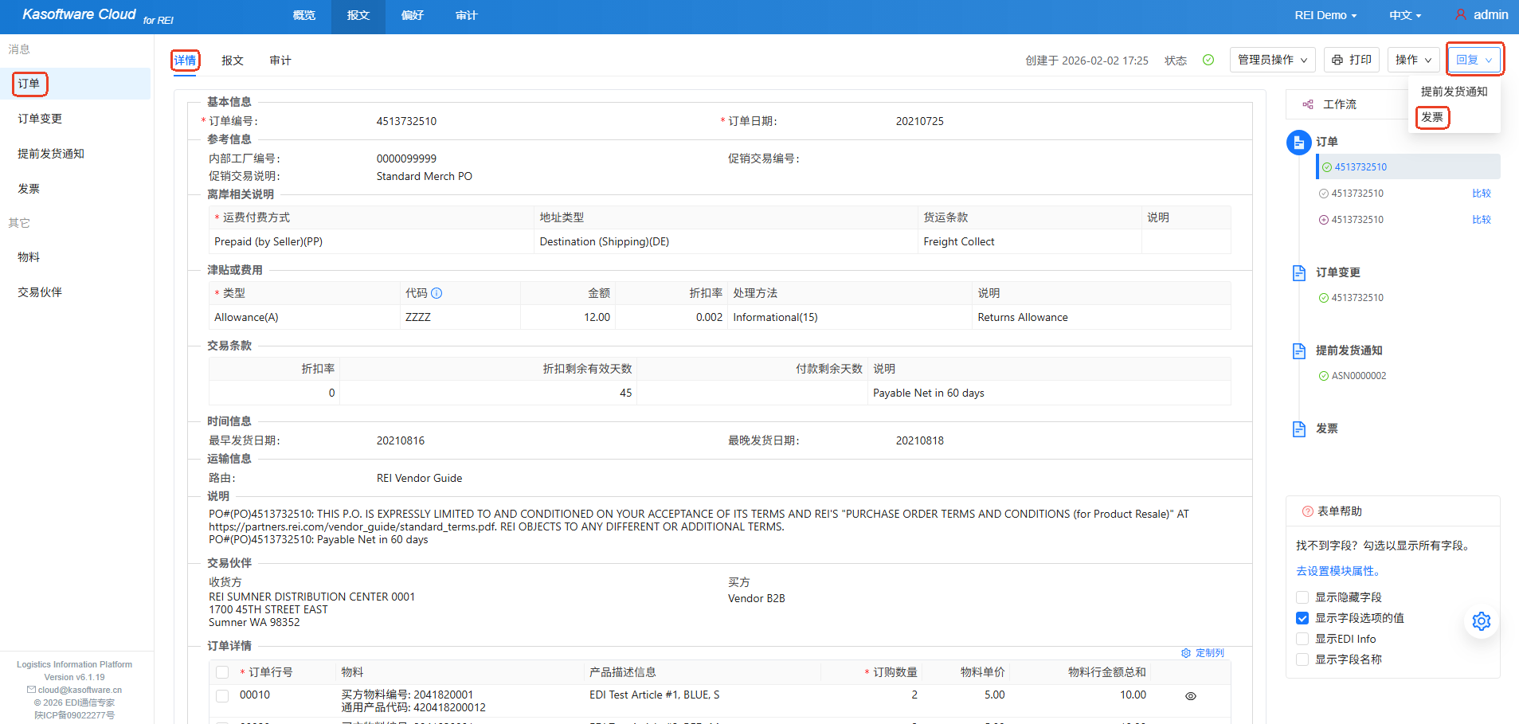1519x724 pixels.
Task: Expand the REI Demo account dropdown
Action: (1325, 15)
